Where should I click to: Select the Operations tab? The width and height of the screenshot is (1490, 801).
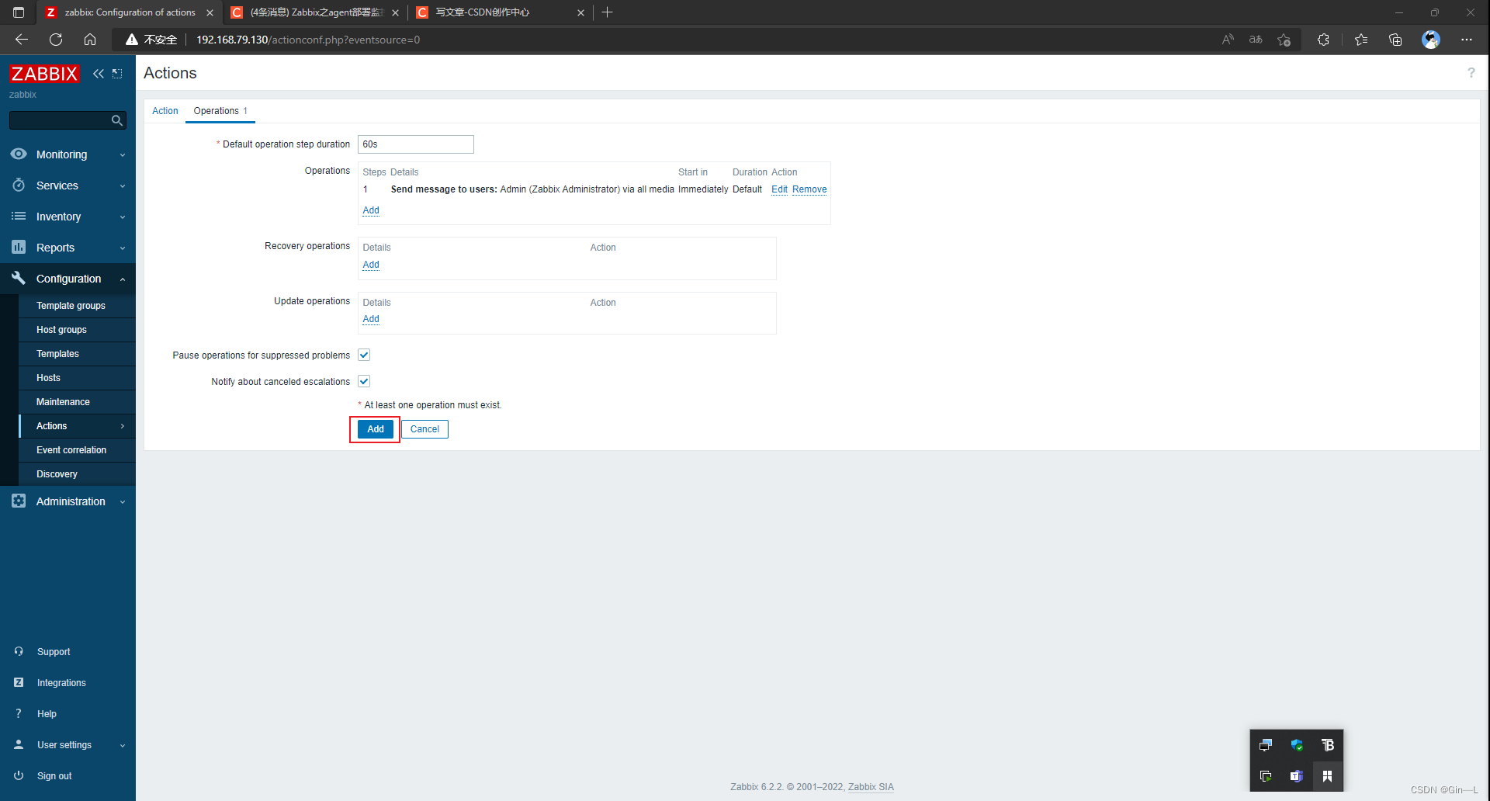point(220,111)
